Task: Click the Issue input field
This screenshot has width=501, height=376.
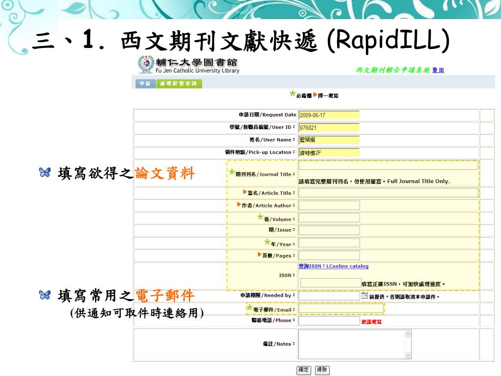Action: click(x=329, y=230)
